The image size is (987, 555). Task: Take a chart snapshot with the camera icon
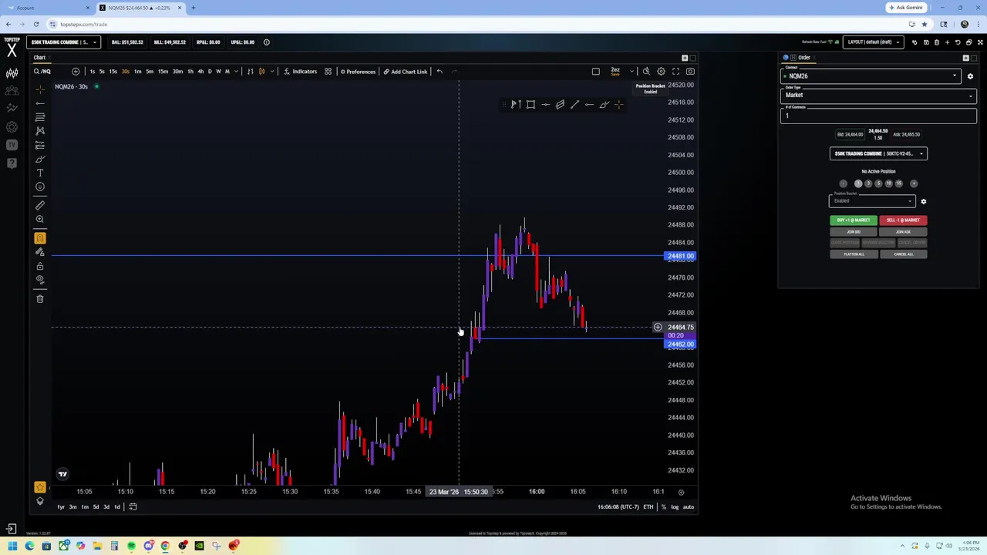point(690,72)
